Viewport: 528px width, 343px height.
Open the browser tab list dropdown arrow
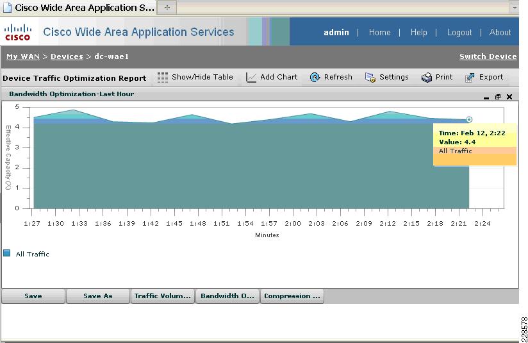pyautogui.click(x=514, y=8)
